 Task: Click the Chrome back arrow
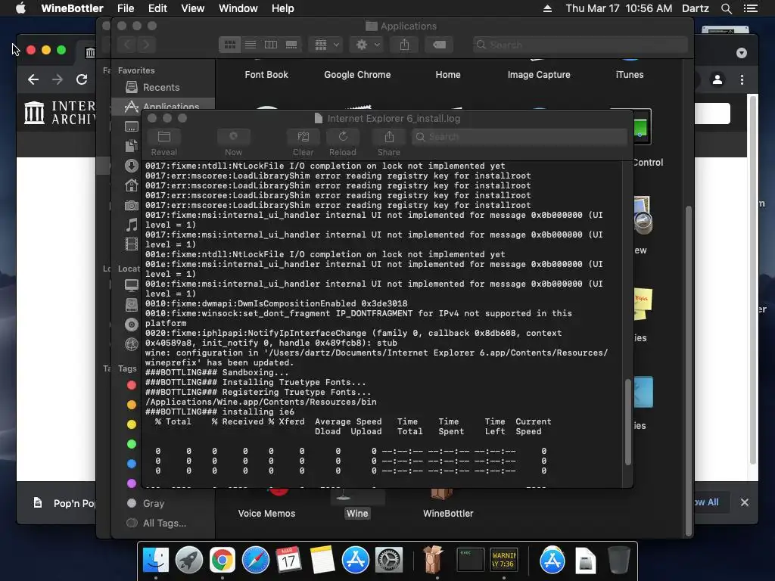(33, 79)
